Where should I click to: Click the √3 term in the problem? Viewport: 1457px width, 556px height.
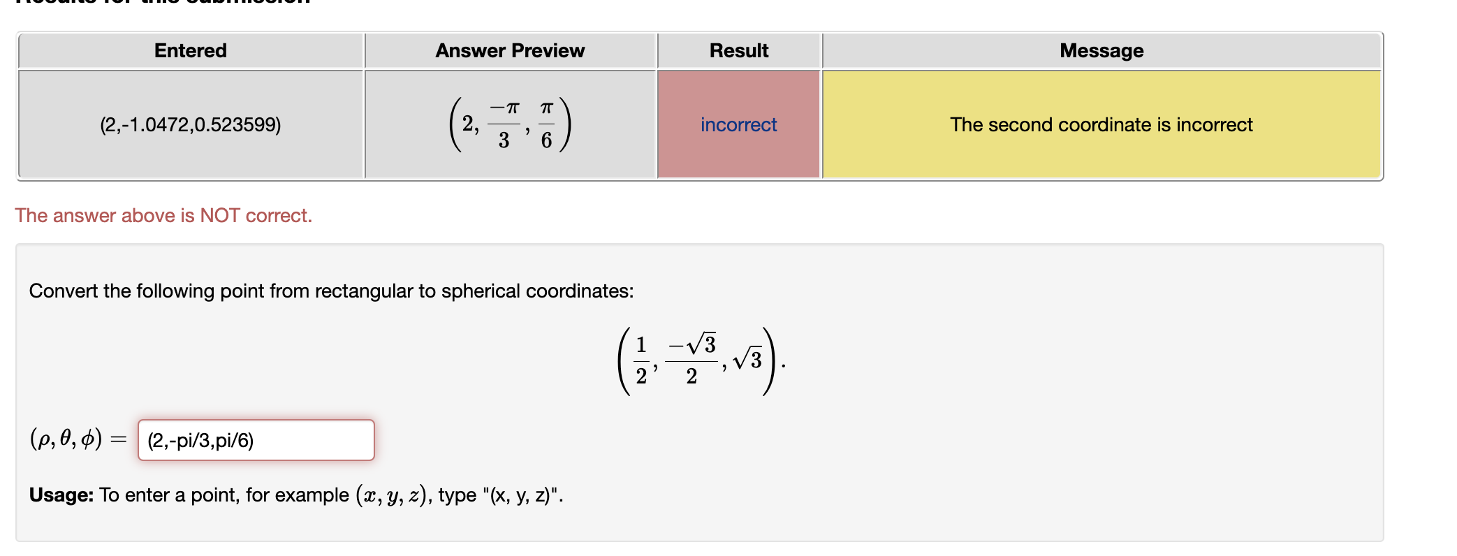point(747,356)
